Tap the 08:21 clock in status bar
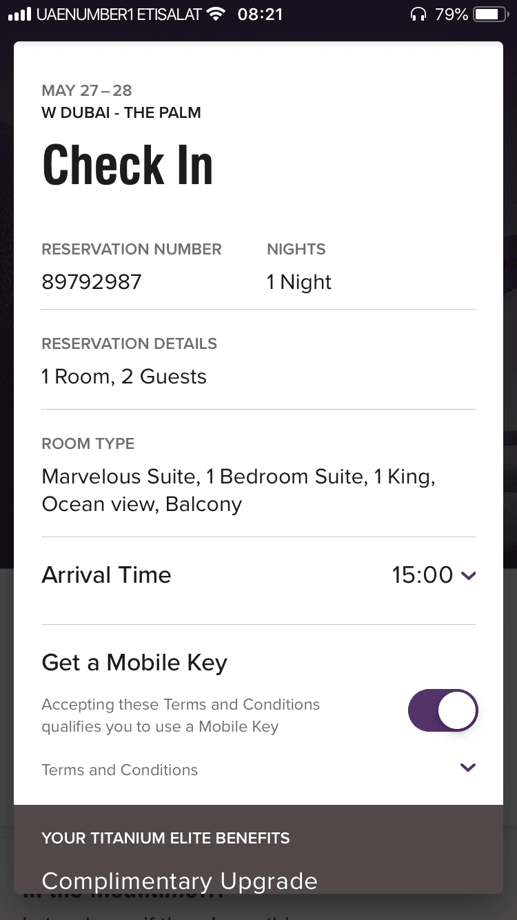 pyautogui.click(x=260, y=14)
